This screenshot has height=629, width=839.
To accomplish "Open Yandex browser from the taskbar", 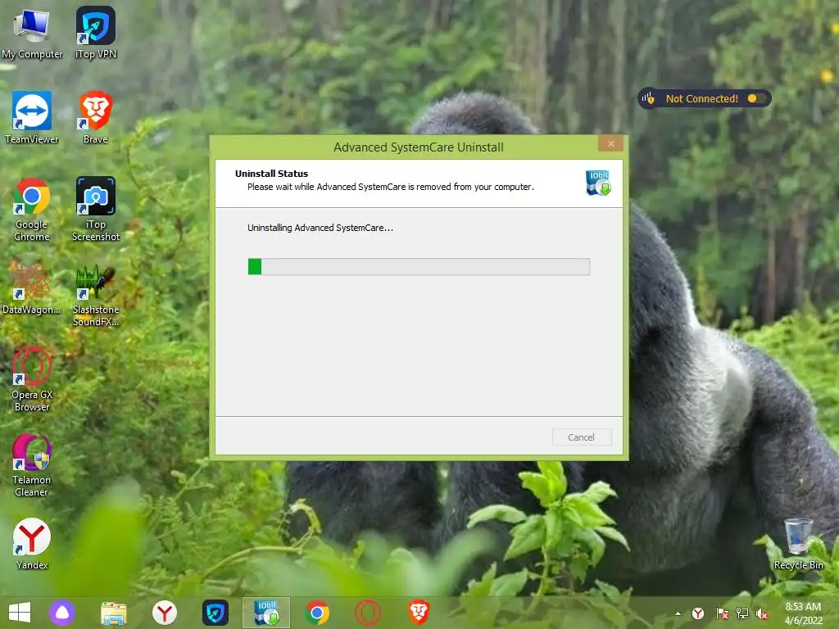I will tap(164, 613).
